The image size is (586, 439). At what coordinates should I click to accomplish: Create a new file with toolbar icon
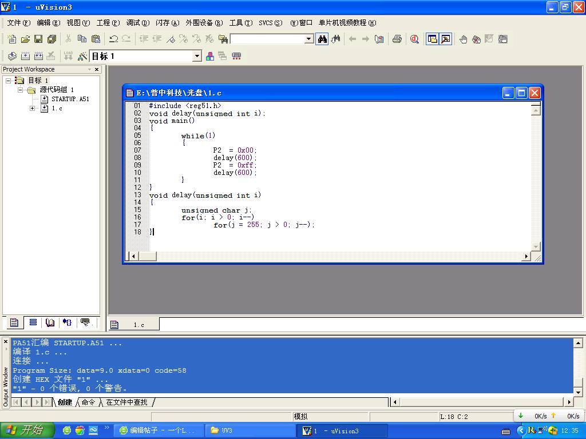coord(12,39)
